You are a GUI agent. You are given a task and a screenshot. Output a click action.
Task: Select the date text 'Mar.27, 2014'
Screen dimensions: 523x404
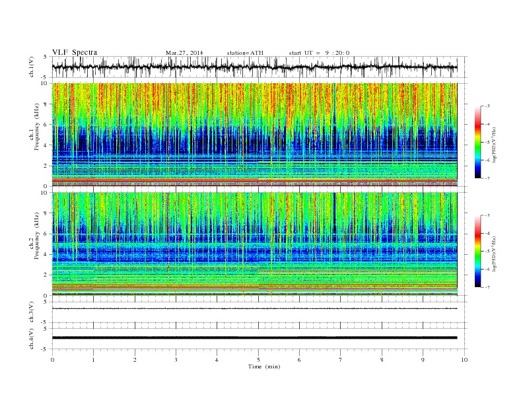point(184,53)
